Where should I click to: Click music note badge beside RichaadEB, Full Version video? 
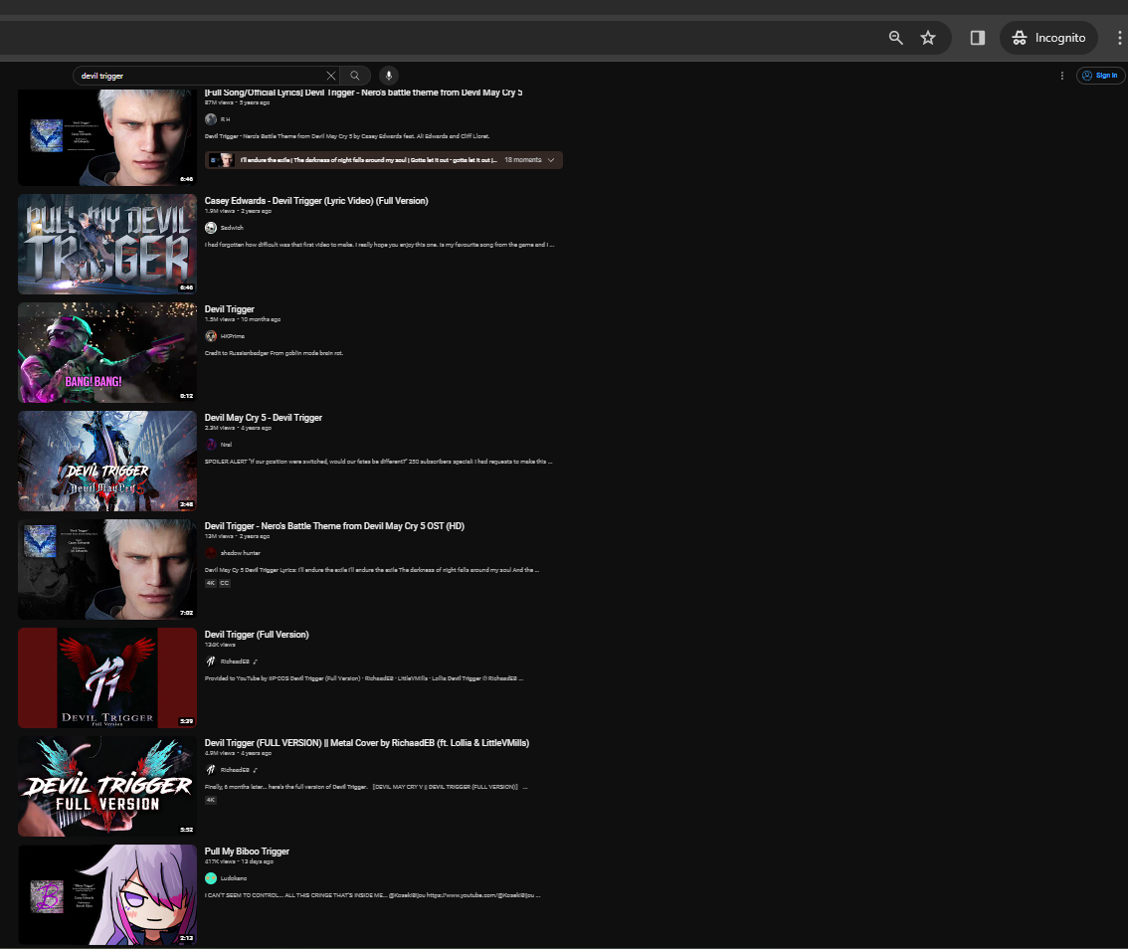[x=256, y=662]
